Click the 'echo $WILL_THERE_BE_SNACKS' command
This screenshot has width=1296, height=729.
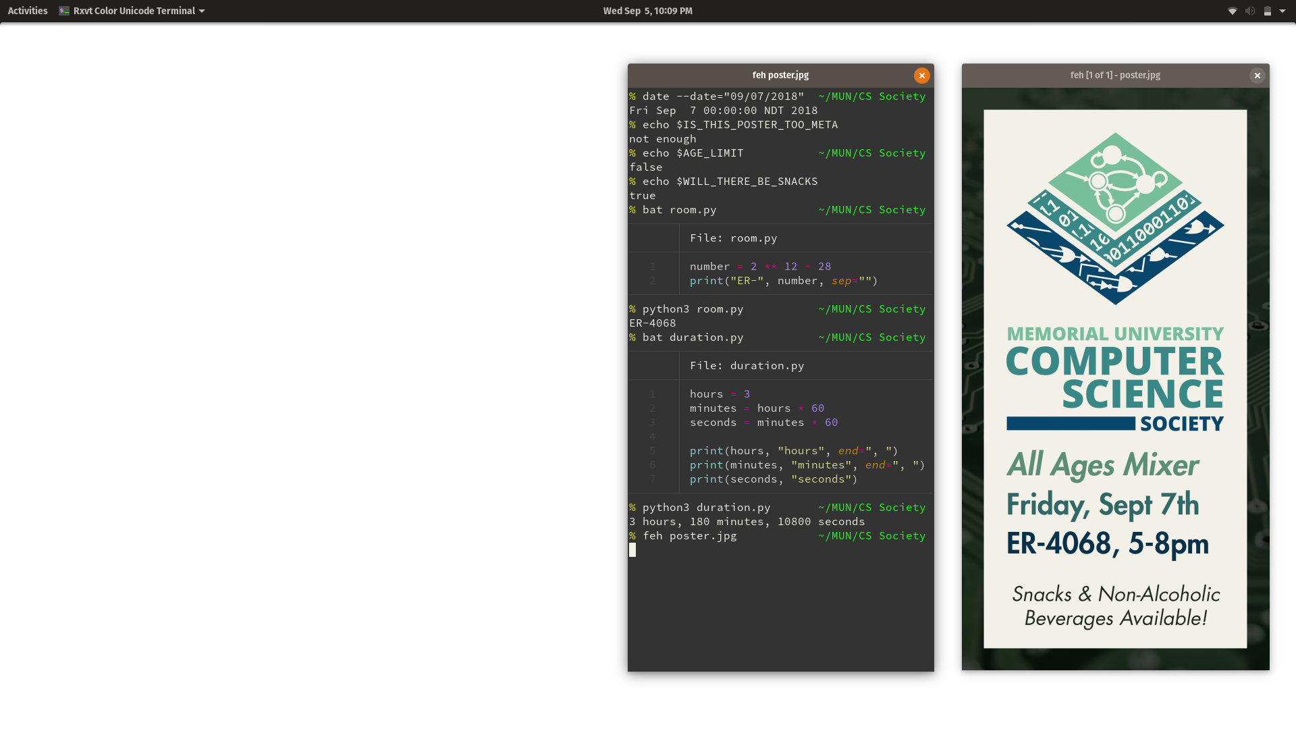click(x=730, y=182)
